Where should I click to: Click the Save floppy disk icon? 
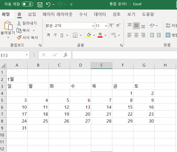[x=40, y=5]
